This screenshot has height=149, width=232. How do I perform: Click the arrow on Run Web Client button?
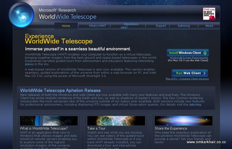click(x=205, y=73)
